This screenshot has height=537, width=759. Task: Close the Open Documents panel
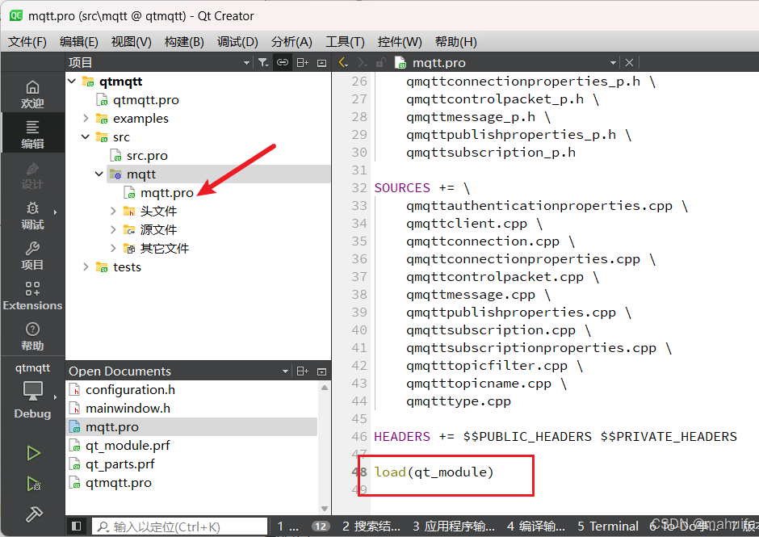pos(322,371)
